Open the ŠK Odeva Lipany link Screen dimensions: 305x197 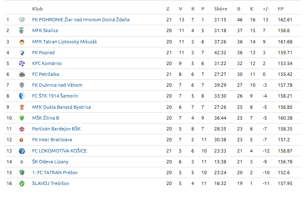50,162
